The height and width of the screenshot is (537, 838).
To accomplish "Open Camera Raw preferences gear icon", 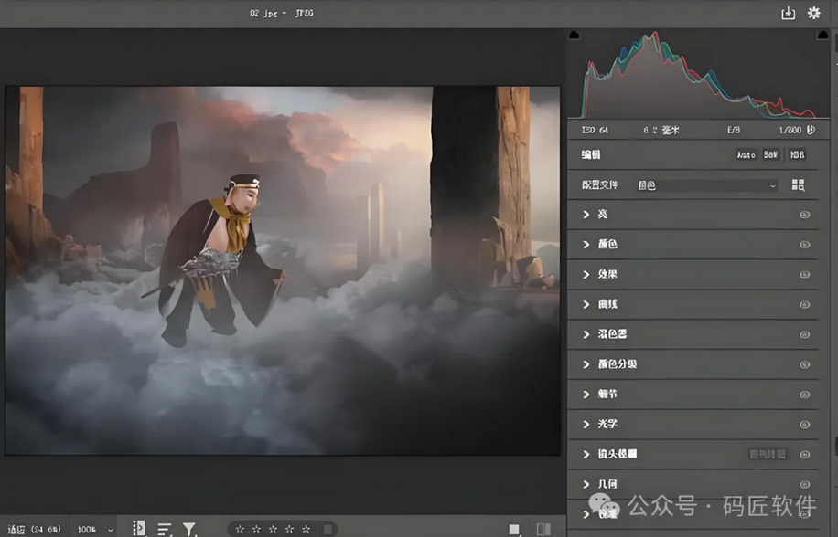I will pos(814,13).
